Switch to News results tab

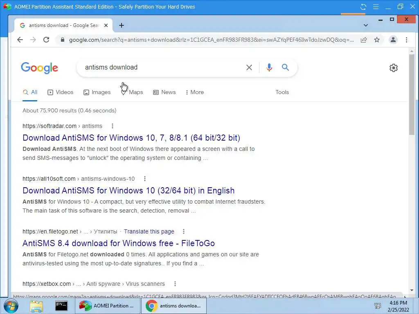pyautogui.click(x=164, y=92)
